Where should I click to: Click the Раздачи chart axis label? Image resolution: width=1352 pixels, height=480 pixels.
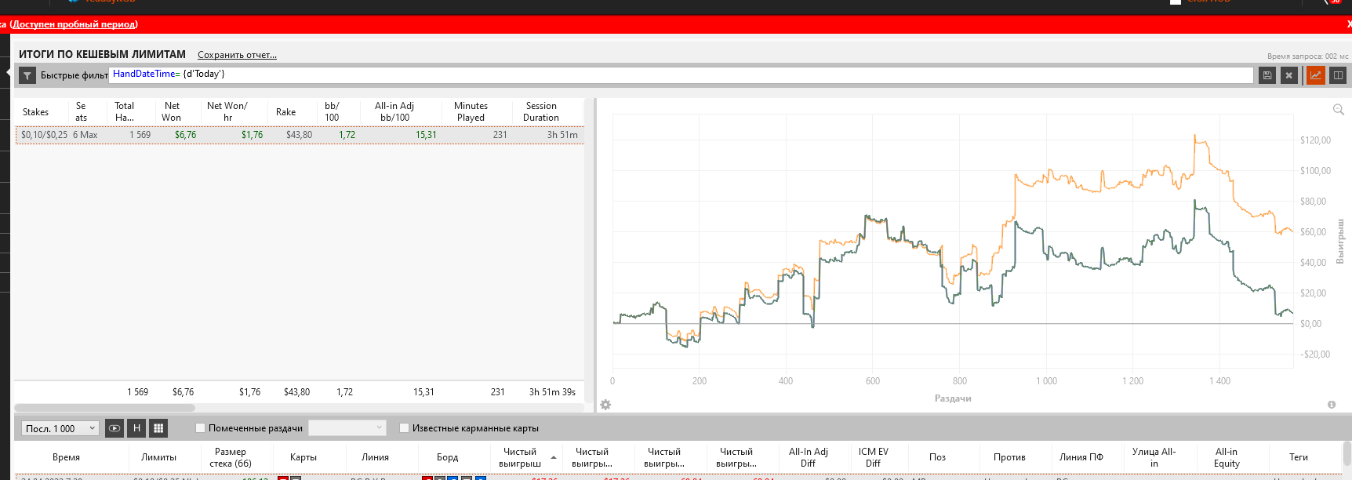coord(953,398)
